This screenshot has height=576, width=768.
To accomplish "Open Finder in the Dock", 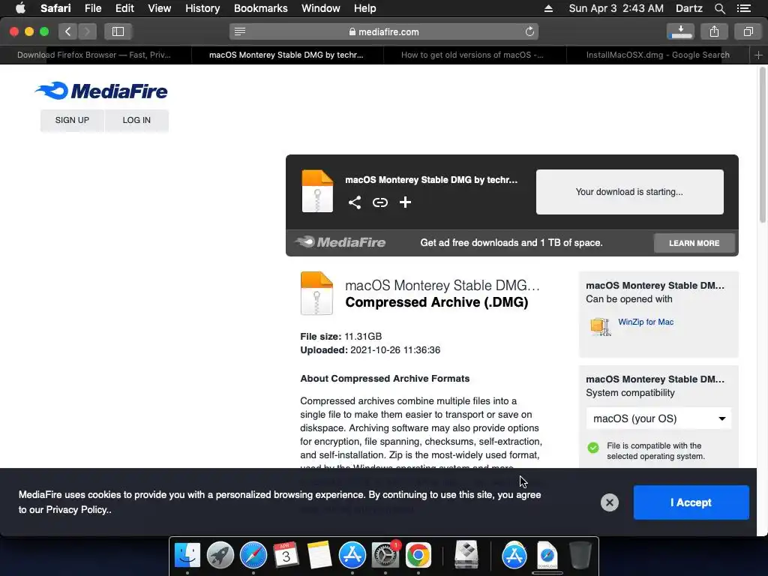I will coord(187,555).
